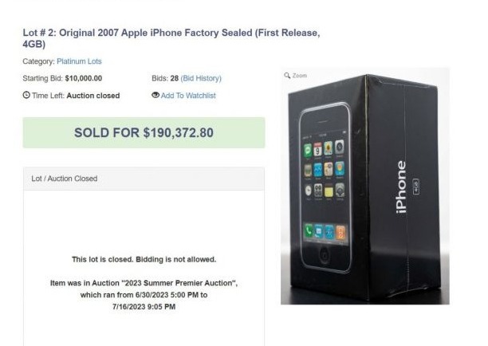
Task: Click the iPhone screen pictured on the box
Action: tap(325, 185)
